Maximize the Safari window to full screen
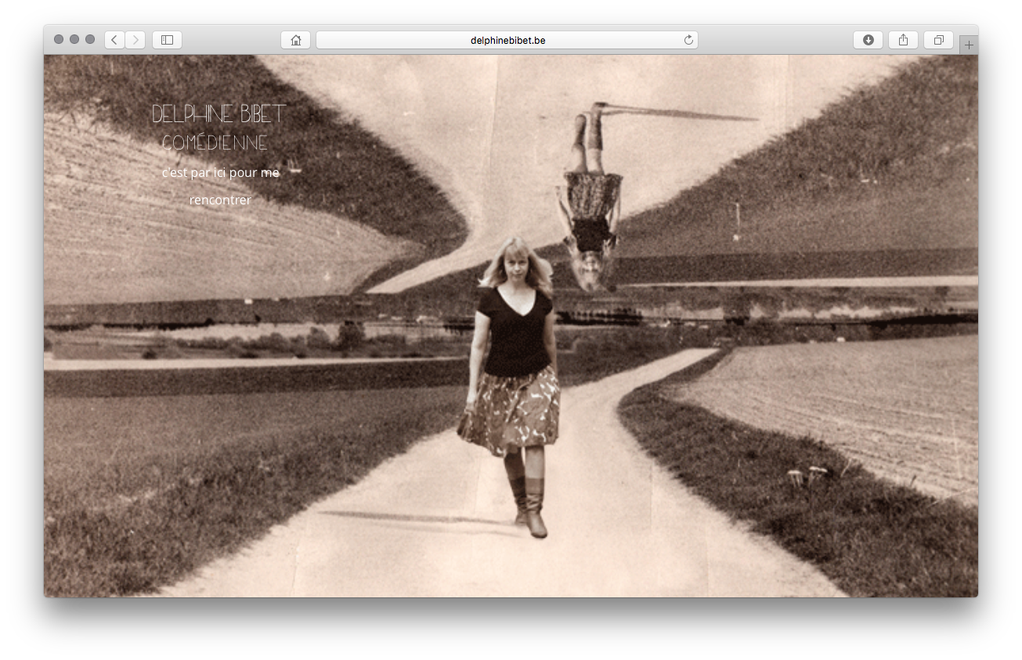1022x660 pixels. tap(90, 39)
